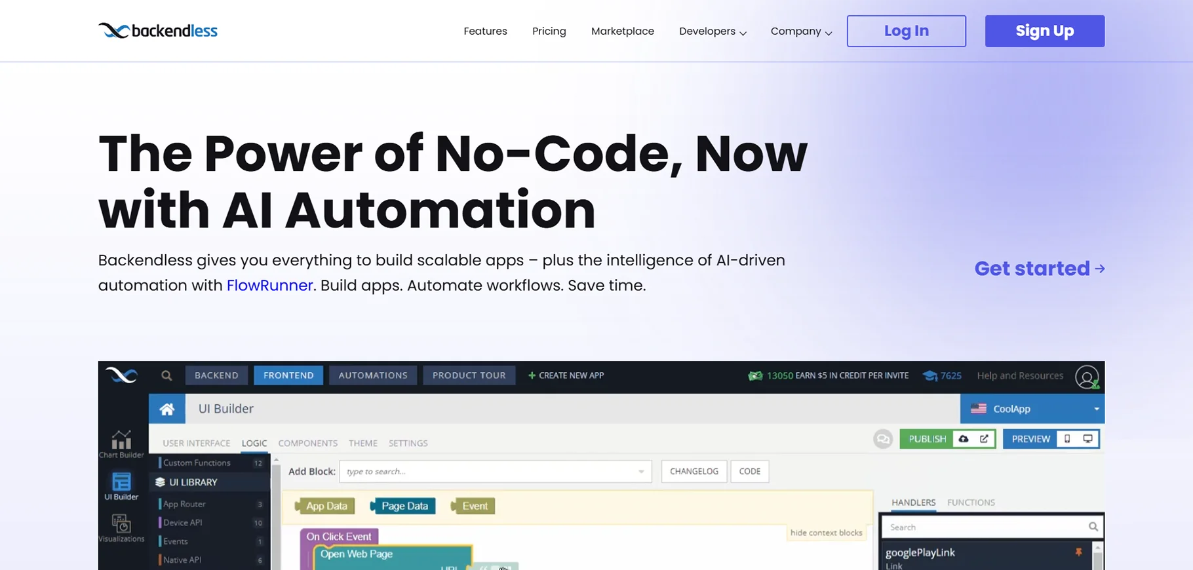Click the Sign Up button

pos(1045,31)
